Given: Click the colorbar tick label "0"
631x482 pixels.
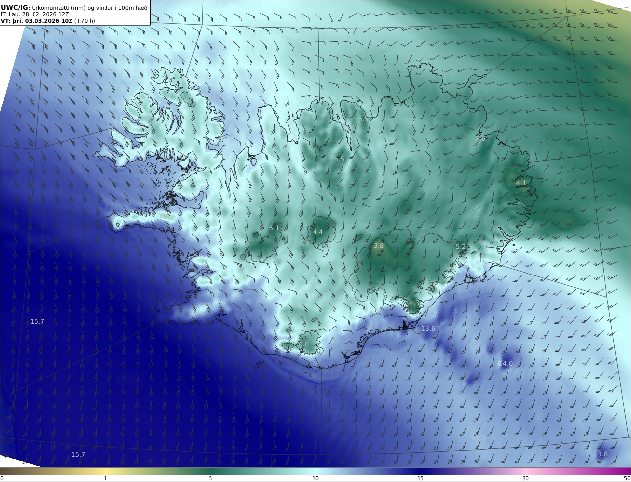Looking at the screenshot, I should (x=2, y=478).
